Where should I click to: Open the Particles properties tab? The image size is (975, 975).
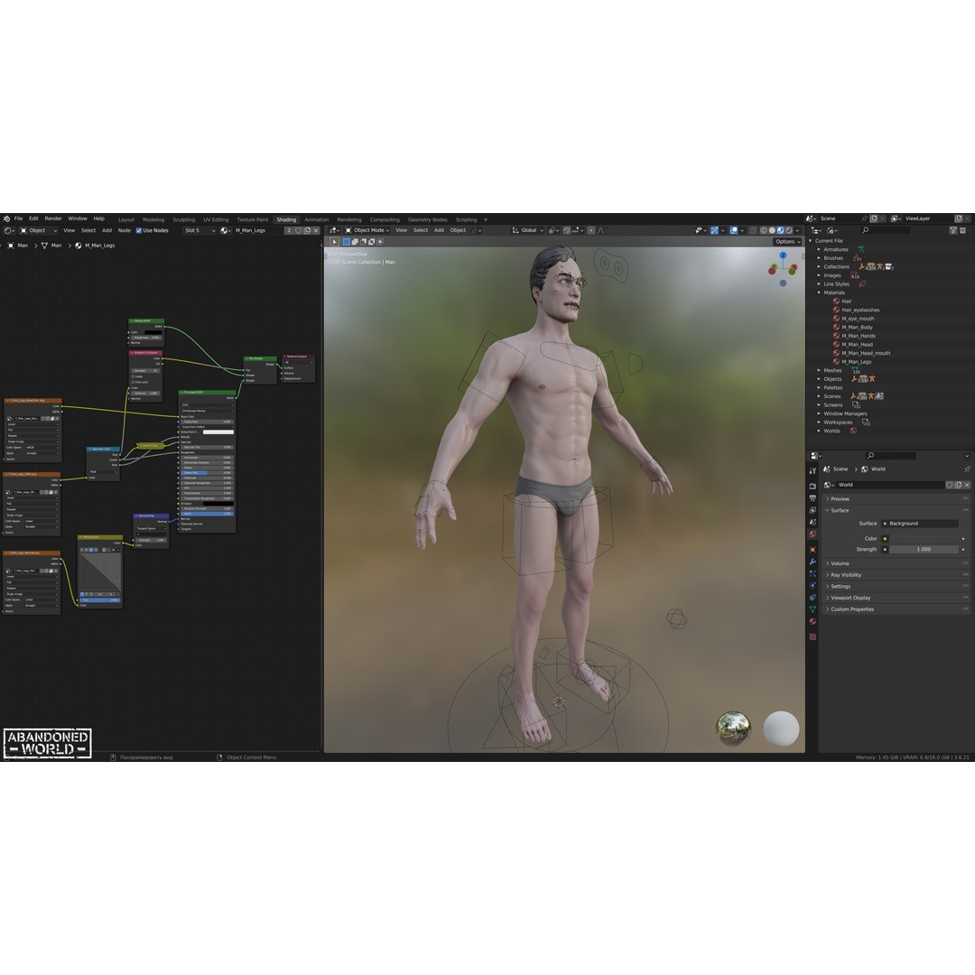812,573
